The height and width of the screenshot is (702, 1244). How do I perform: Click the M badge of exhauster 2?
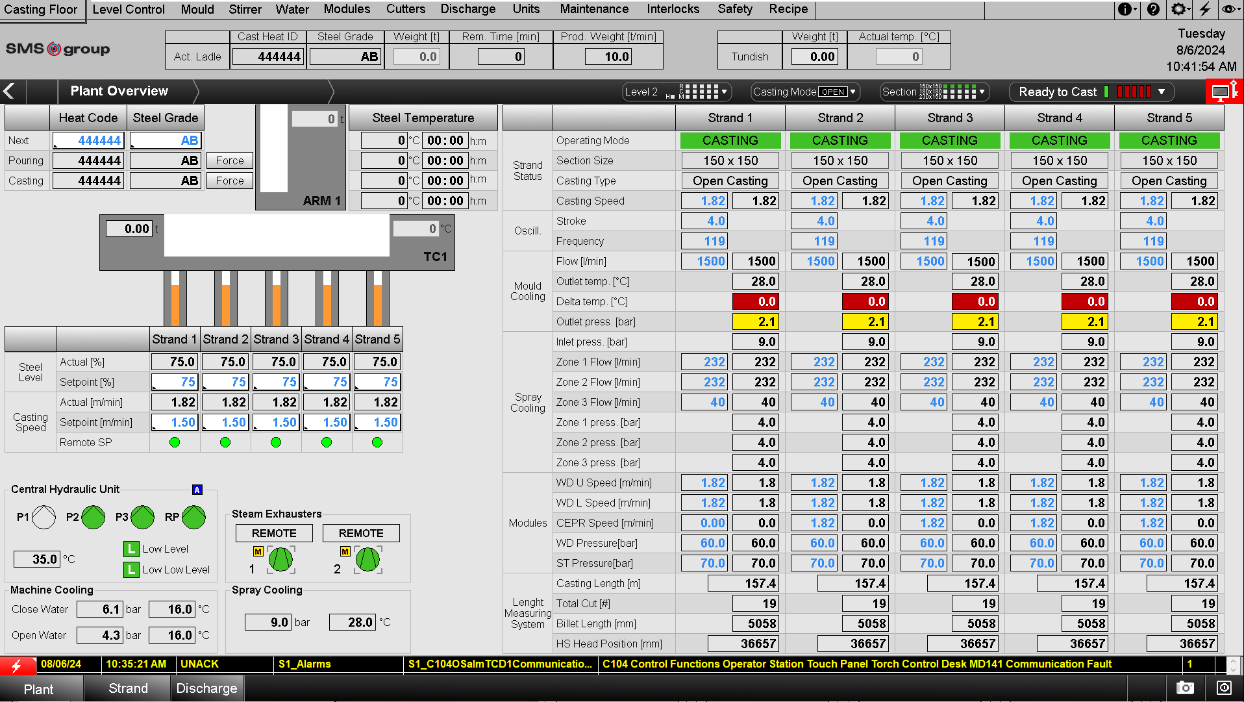click(345, 551)
